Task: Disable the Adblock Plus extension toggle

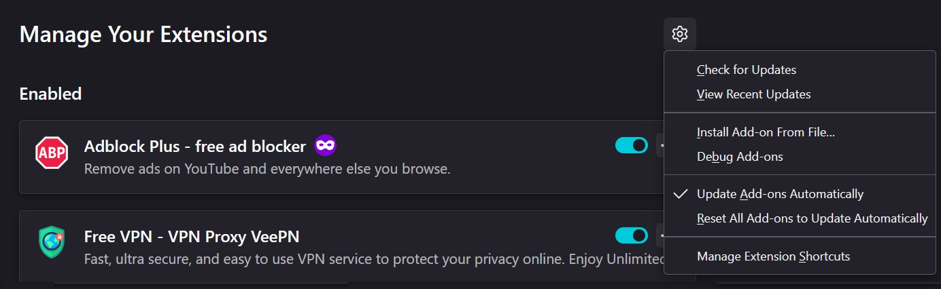Action: 631,145
